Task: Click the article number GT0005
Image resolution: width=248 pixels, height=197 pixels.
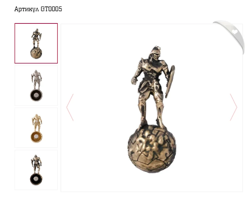Action: 51,9
